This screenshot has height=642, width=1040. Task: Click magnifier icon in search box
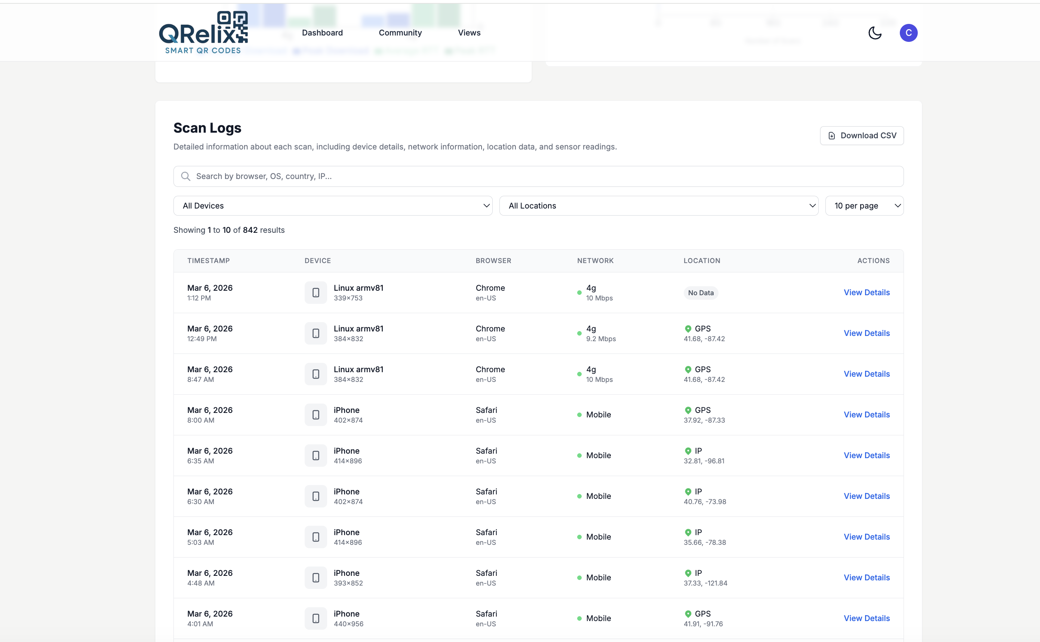coord(185,176)
